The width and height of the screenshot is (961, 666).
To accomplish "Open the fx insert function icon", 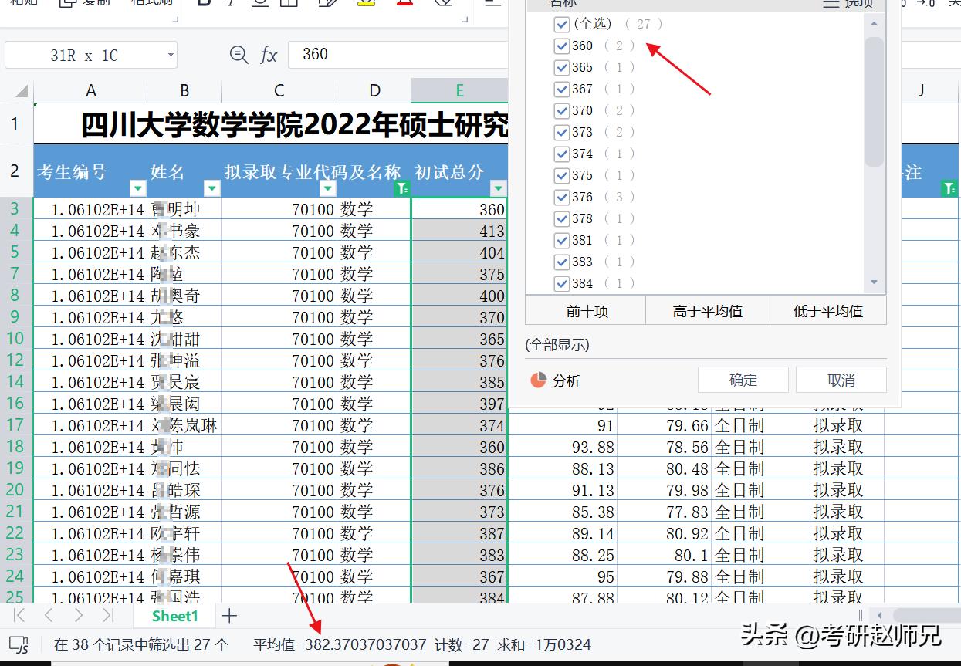I will 269,54.
